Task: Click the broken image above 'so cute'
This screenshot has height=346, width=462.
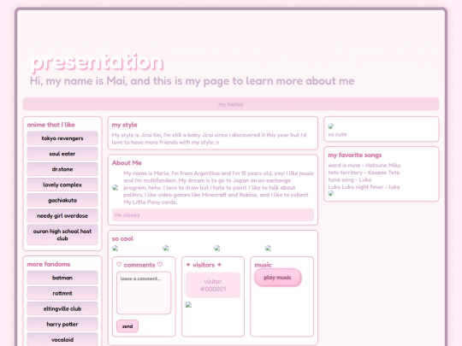Action: click(331, 126)
